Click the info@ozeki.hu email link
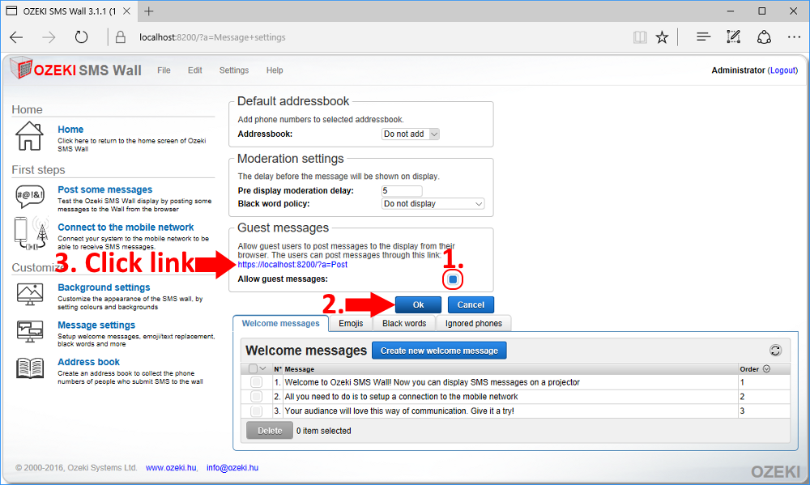 [232, 467]
